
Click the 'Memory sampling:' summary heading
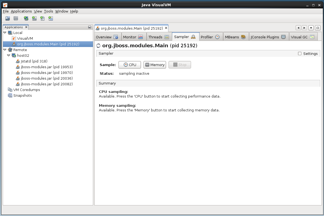(x=117, y=105)
